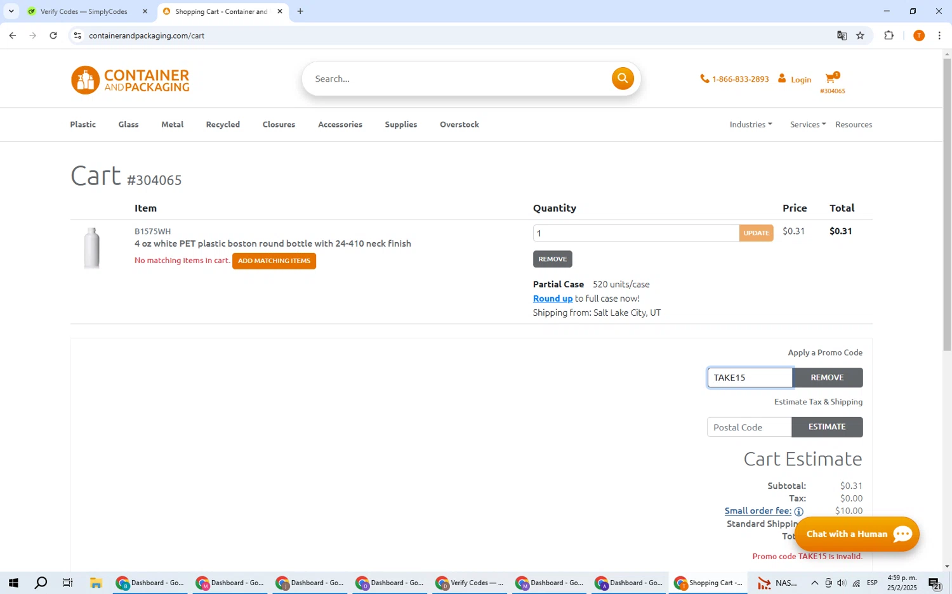The image size is (952, 594).
Task: Open Task View on the taskbar
Action: [68, 583]
